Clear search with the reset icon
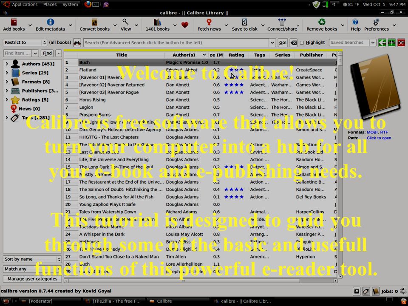Image resolution: width=408 pixels, height=306 pixels. [294, 42]
